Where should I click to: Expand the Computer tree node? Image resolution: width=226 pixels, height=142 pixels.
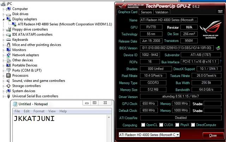click(x=4, y=9)
